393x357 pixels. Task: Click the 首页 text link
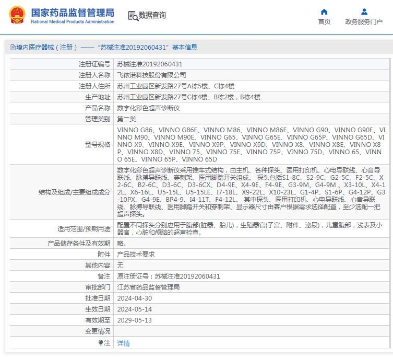point(324,22)
